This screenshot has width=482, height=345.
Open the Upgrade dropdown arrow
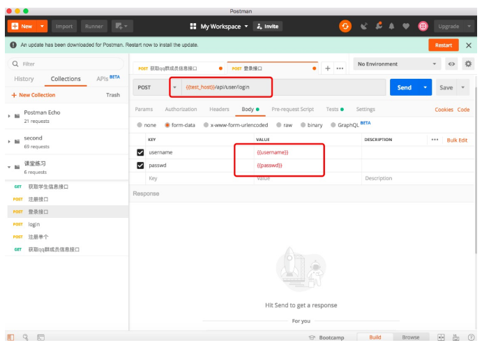[469, 27]
